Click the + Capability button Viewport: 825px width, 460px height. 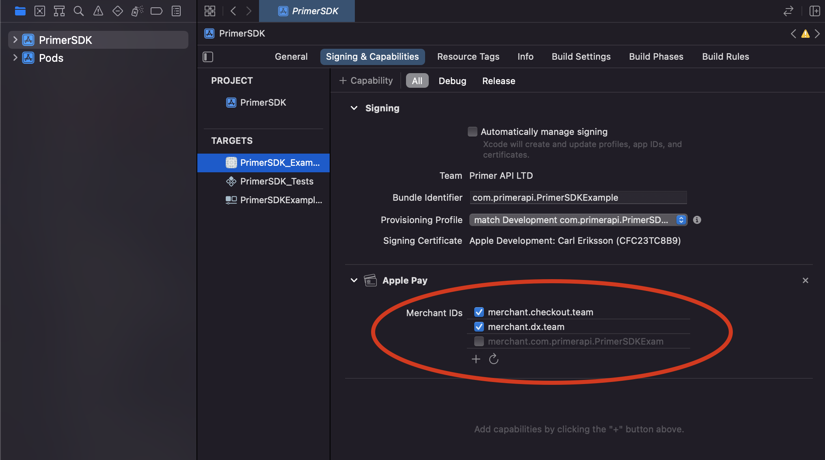[x=366, y=81]
